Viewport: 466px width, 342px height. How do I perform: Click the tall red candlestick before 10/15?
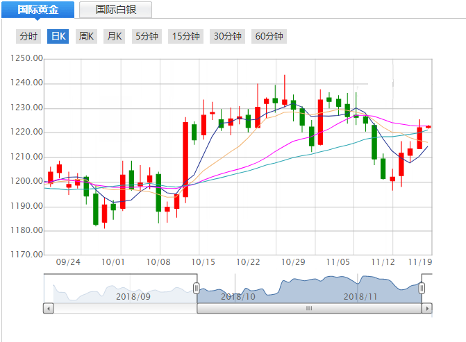tap(185, 159)
